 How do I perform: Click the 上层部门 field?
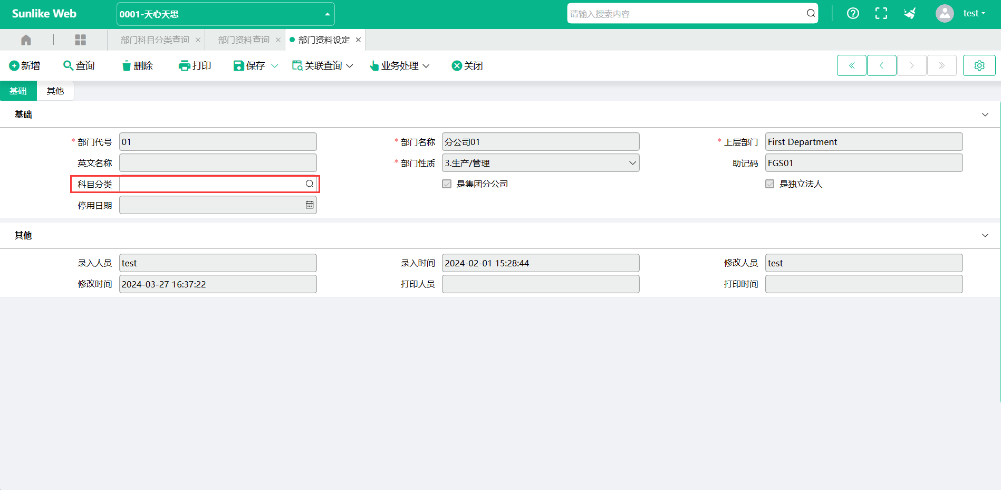click(864, 142)
